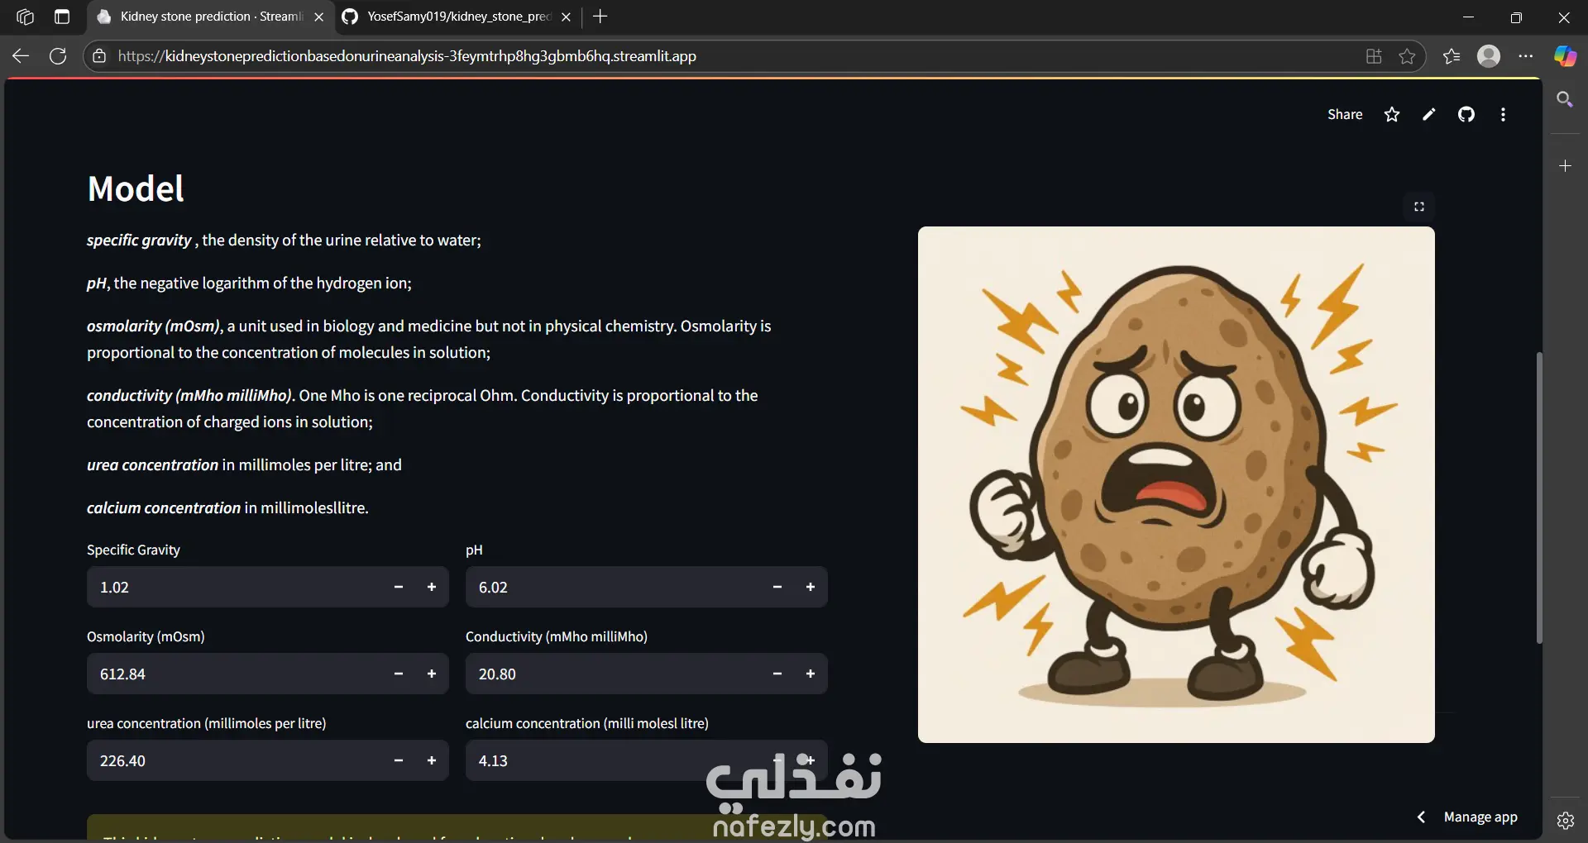View the kidney stone image fullscreen
This screenshot has height=843, width=1588.
(x=1419, y=207)
